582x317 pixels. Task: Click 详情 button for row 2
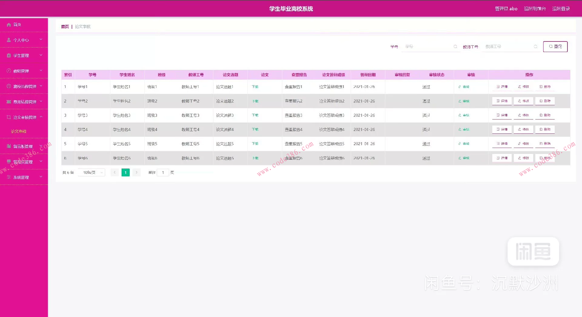point(502,101)
